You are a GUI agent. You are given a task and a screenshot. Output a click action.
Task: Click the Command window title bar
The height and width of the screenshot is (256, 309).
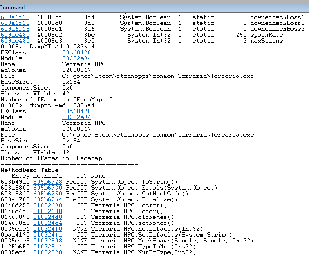tap(155, 8)
